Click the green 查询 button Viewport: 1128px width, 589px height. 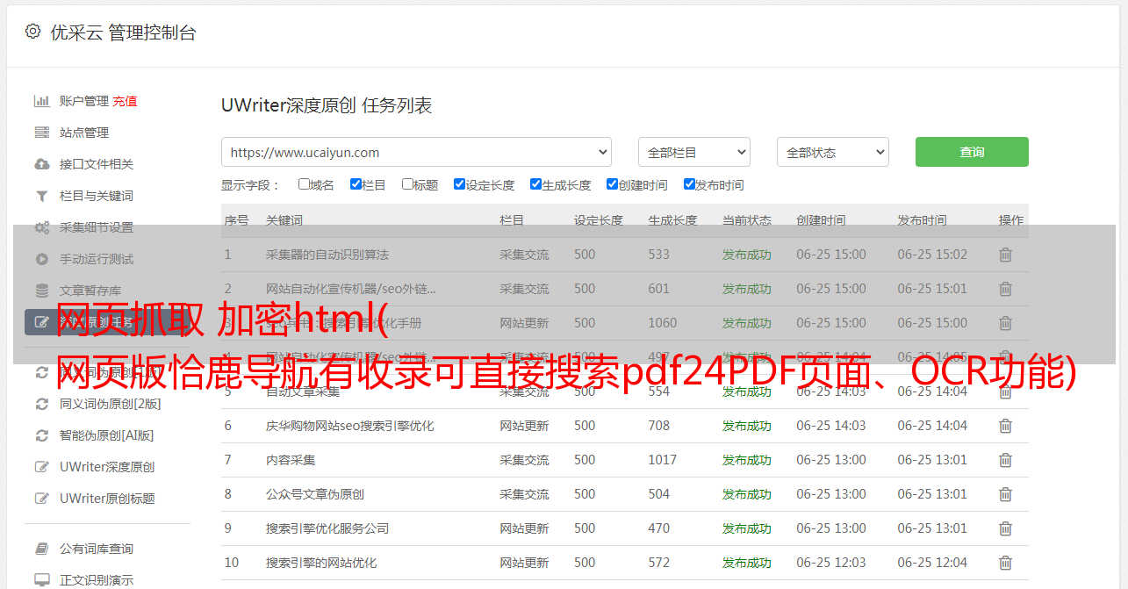pyautogui.click(x=972, y=152)
